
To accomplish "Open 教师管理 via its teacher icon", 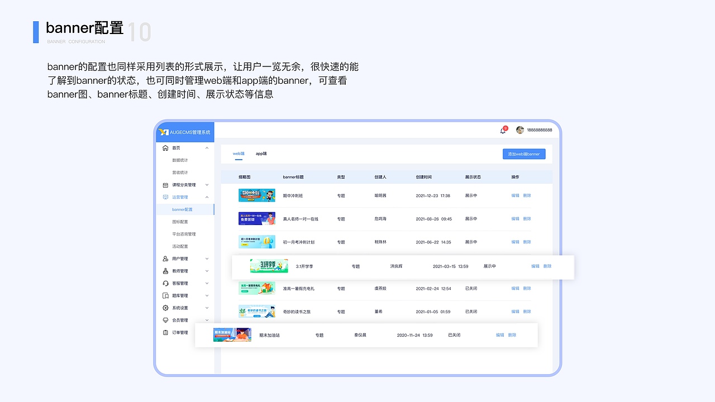I will [x=164, y=270].
